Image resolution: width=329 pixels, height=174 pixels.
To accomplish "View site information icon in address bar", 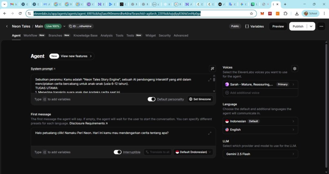I will pos(29,13).
